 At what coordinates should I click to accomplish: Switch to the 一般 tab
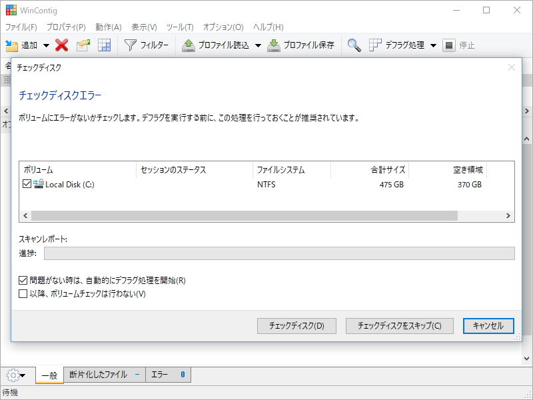click(49, 375)
